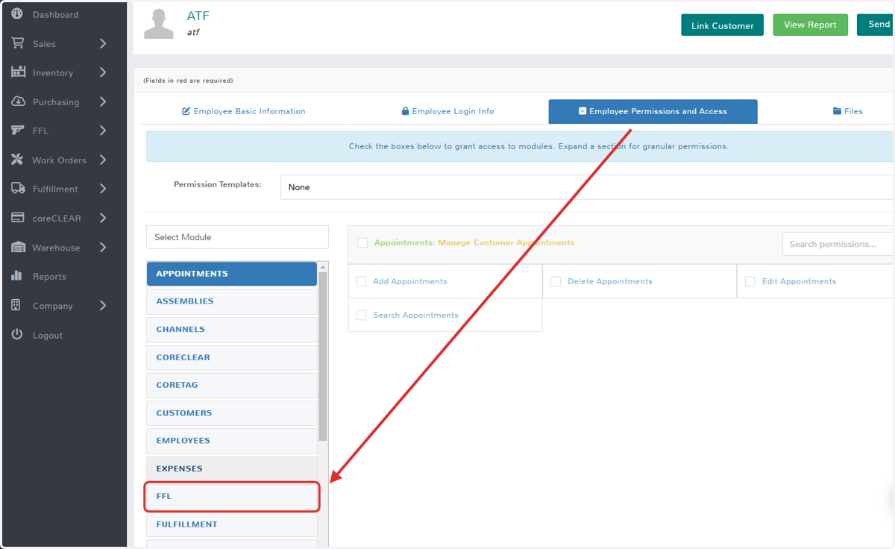Expand the Sales menu chevron
The width and height of the screenshot is (895, 549).
pos(103,43)
